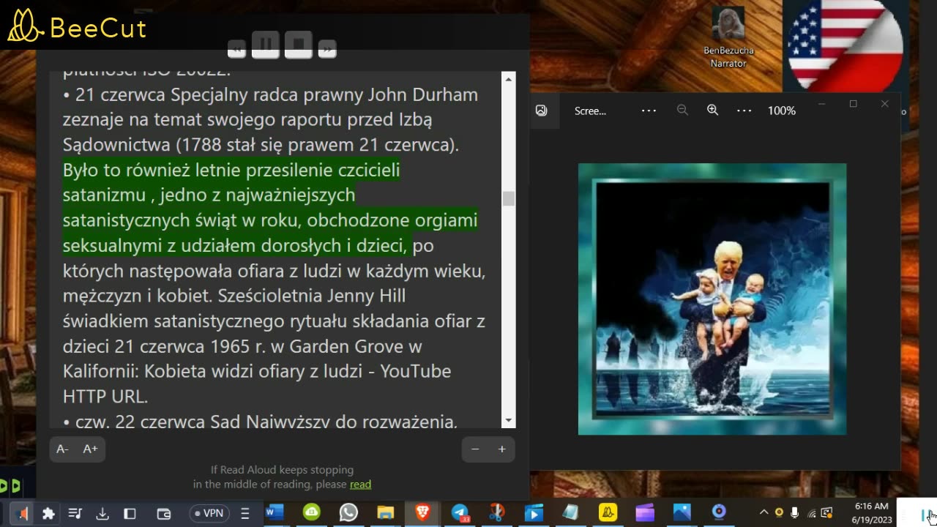This screenshot has width=937, height=527.
Task: Click the BeeCut logo
Action: click(77, 26)
